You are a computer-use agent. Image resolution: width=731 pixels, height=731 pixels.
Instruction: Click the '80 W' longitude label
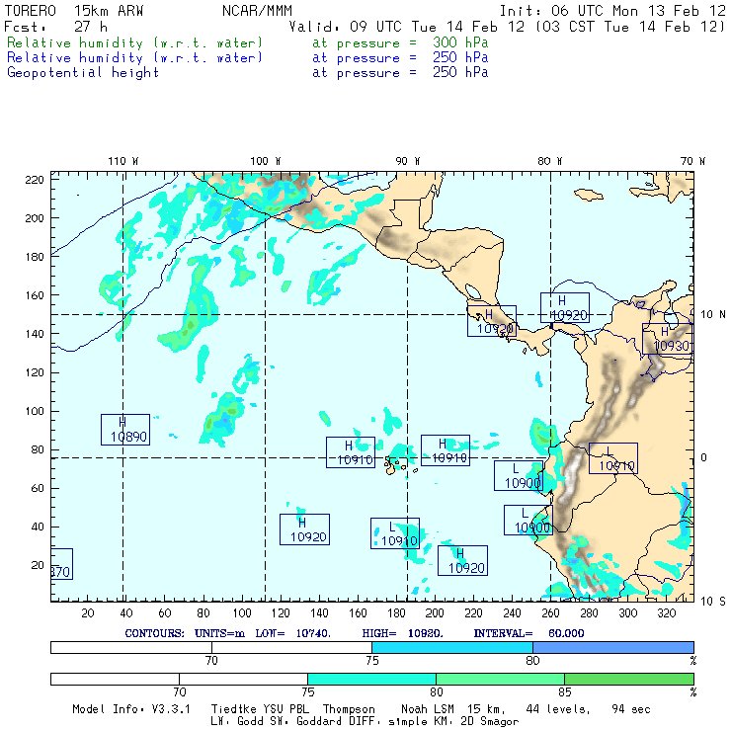[x=550, y=161]
